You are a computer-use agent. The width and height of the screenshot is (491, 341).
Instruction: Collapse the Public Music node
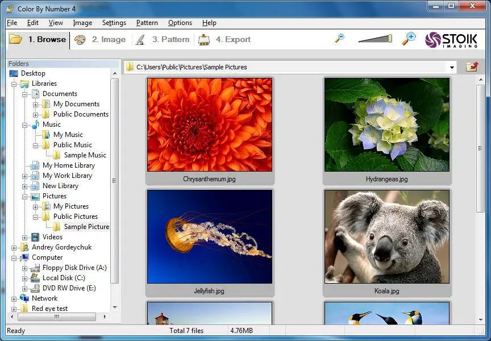35,145
